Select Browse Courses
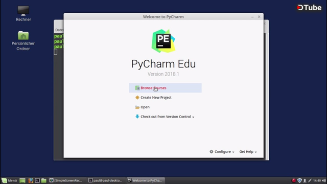The width and height of the screenshot is (327, 184). 165,88
